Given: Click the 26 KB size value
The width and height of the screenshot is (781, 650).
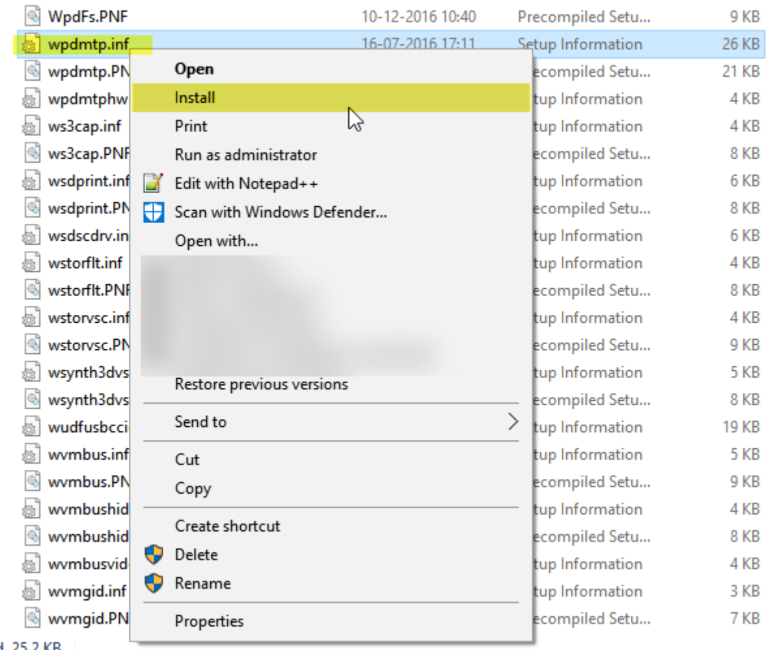Looking at the screenshot, I should coord(741,44).
